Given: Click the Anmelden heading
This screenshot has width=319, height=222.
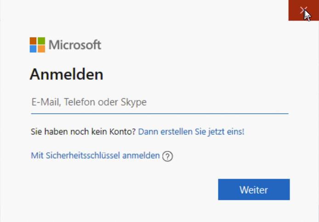Looking at the screenshot, I should pyautogui.click(x=67, y=74).
